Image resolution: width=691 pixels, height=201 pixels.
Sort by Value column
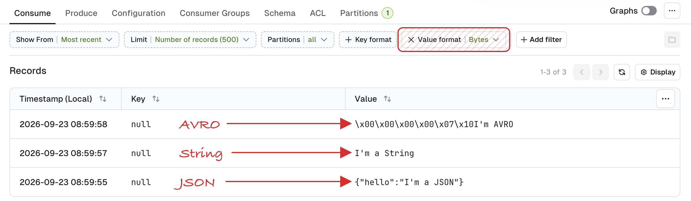point(387,99)
